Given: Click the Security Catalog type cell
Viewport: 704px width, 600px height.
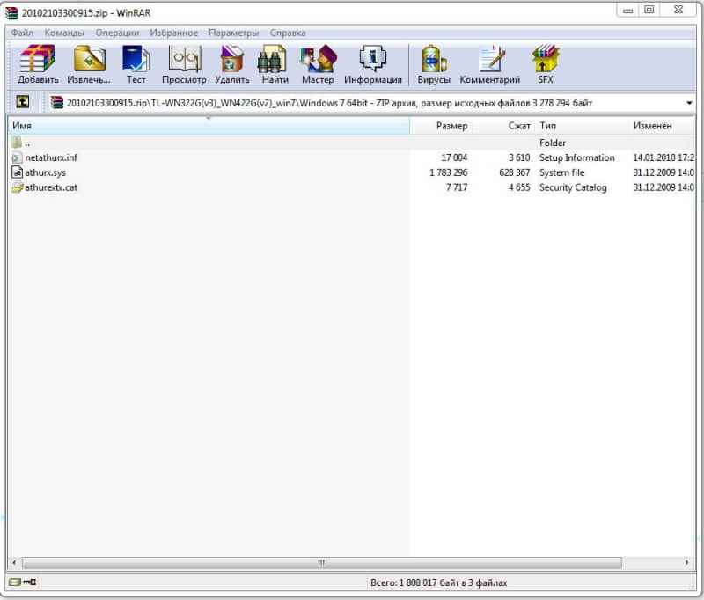Looking at the screenshot, I should pyautogui.click(x=573, y=187).
